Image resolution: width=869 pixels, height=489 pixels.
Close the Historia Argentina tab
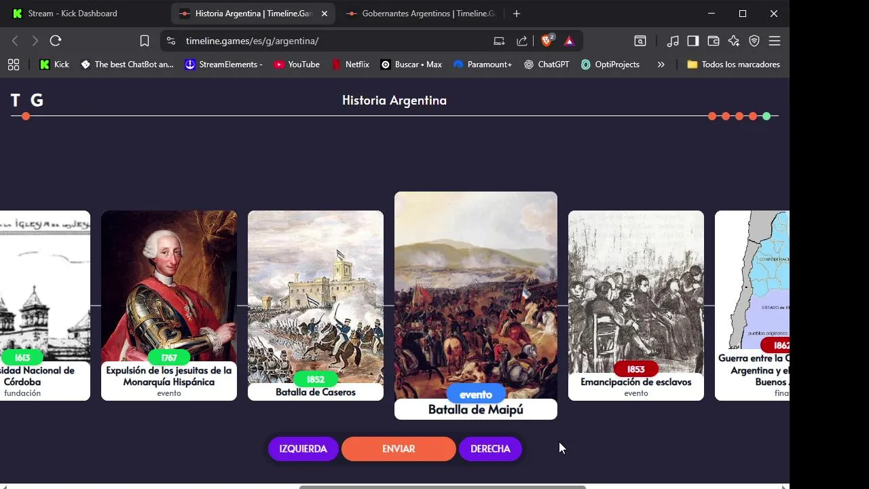325,14
